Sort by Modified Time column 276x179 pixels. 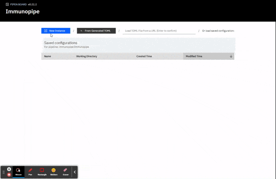[209, 56]
